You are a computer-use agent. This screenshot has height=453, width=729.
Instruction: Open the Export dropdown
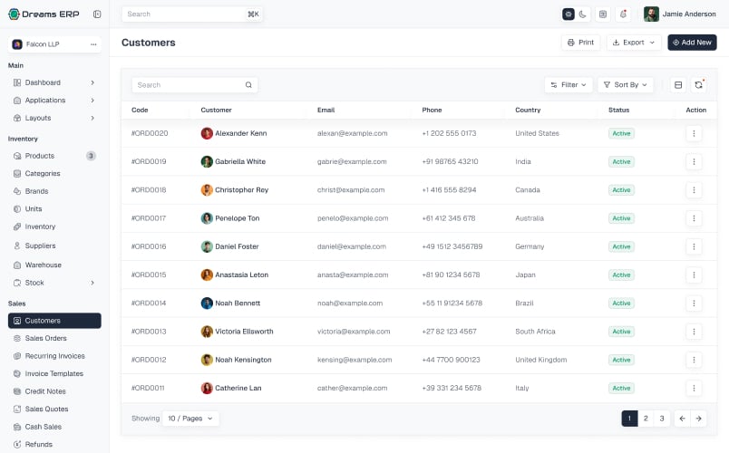634,43
